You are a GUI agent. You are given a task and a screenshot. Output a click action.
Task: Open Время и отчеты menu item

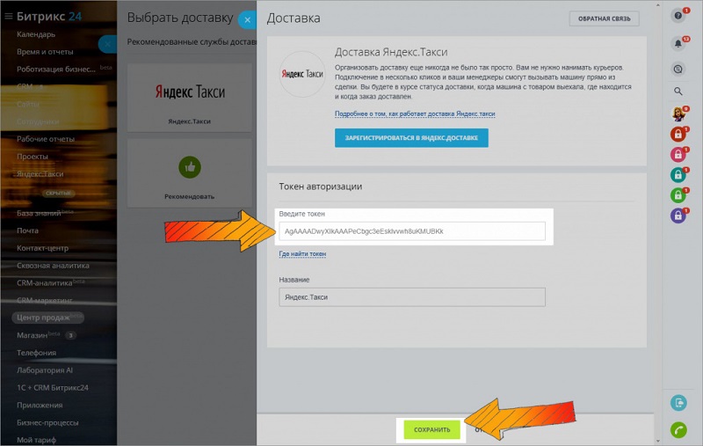pyautogui.click(x=45, y=52)
